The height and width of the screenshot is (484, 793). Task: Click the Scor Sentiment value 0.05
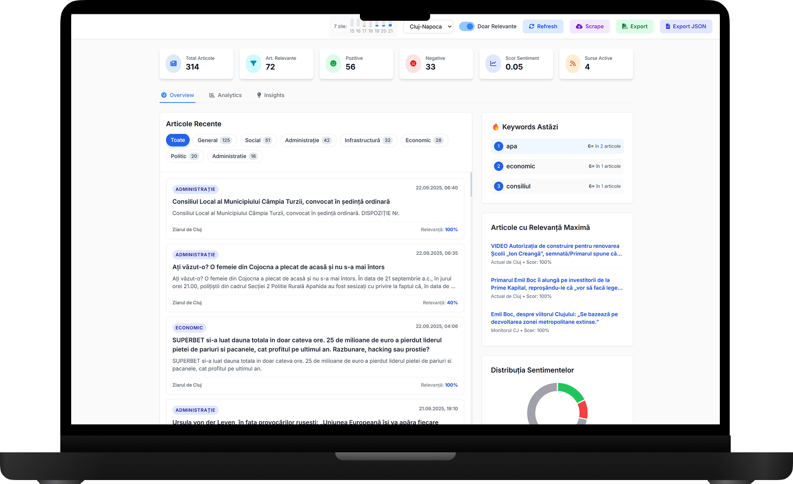point(514,67)
